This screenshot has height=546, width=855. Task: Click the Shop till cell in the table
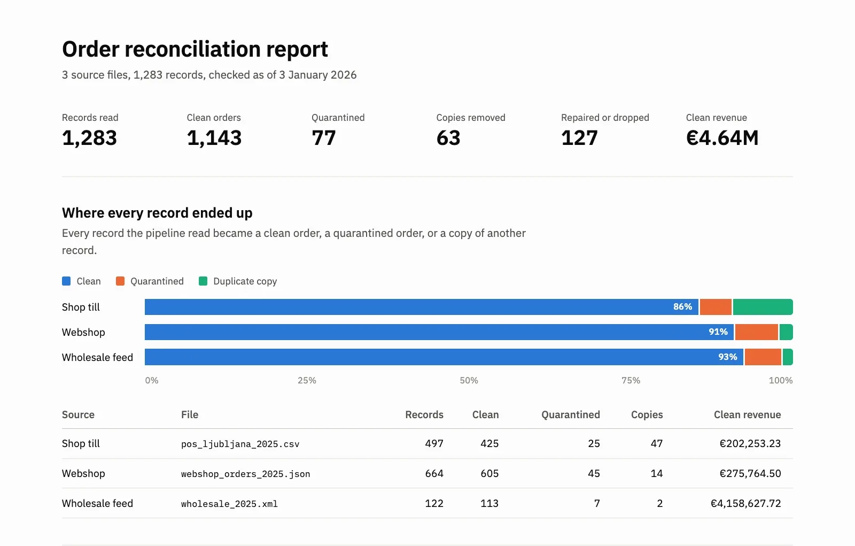point(81,443)
